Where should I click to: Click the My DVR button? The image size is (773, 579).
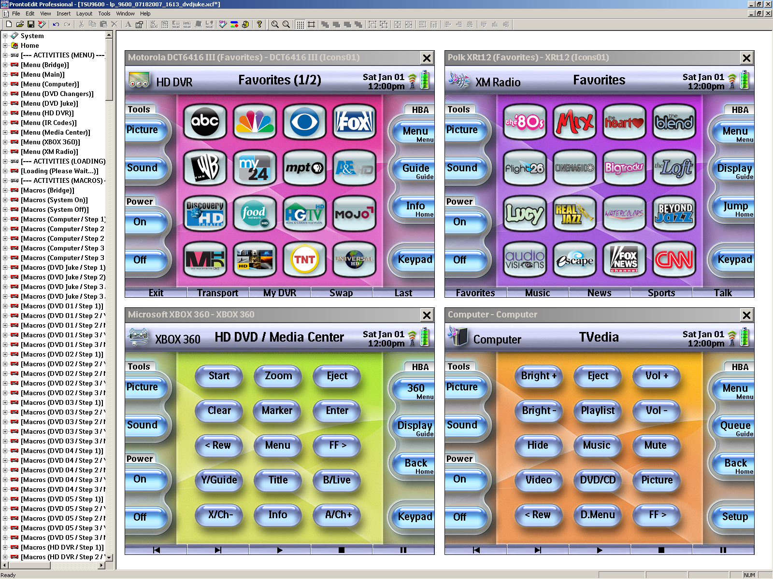pyautogui.click(x=280, y=293)
